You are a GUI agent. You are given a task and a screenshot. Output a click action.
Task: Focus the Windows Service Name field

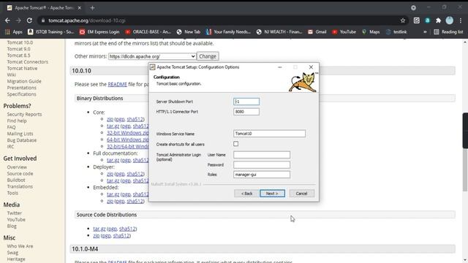[269, 134]
